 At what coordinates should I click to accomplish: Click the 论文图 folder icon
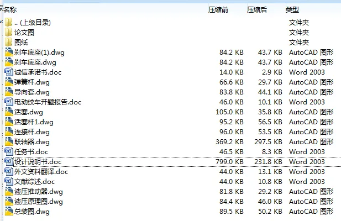point(8,33)
